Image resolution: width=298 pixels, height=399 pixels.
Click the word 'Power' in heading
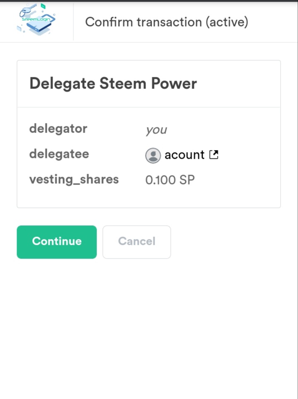(x=174, y=84)
